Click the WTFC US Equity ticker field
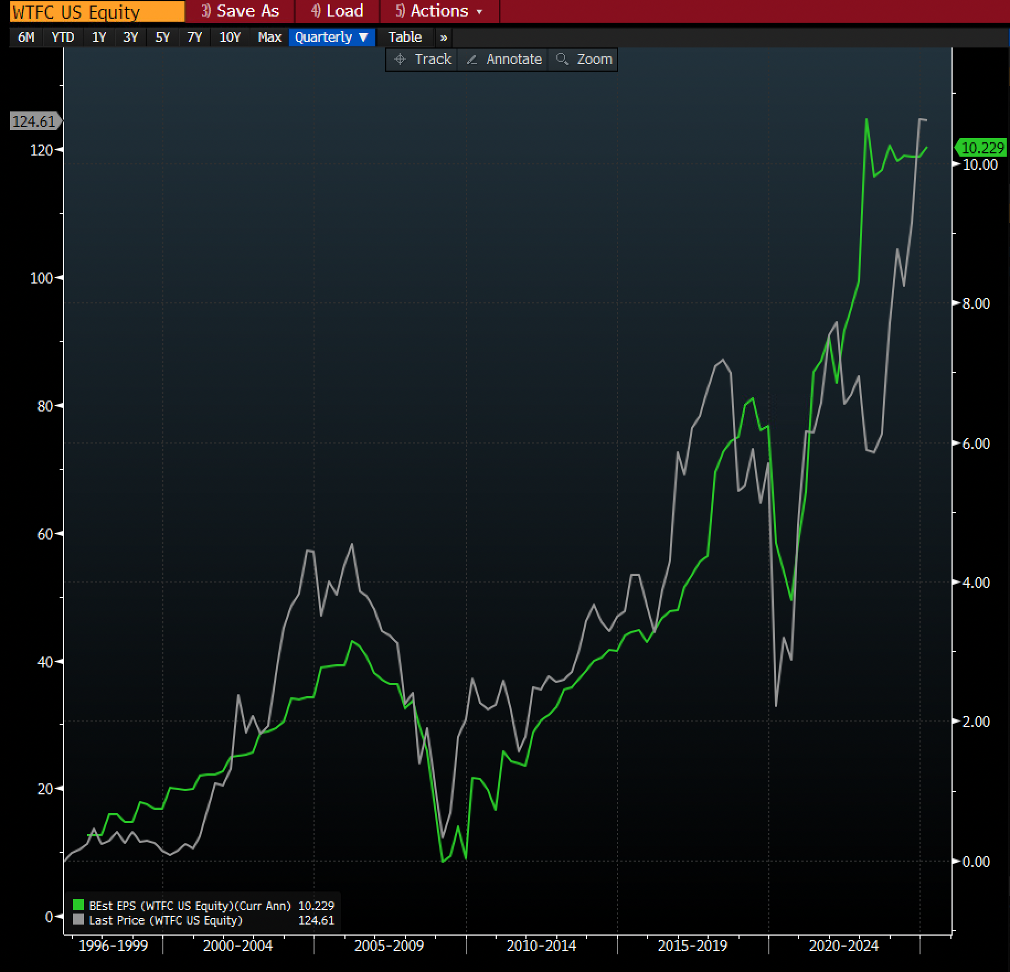This screenshot has width=1010, height=972. tap(97, 12)
